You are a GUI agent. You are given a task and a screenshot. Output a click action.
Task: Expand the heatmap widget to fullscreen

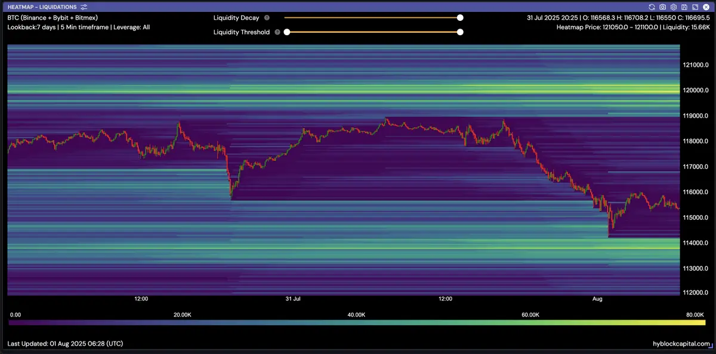point(694,7)
